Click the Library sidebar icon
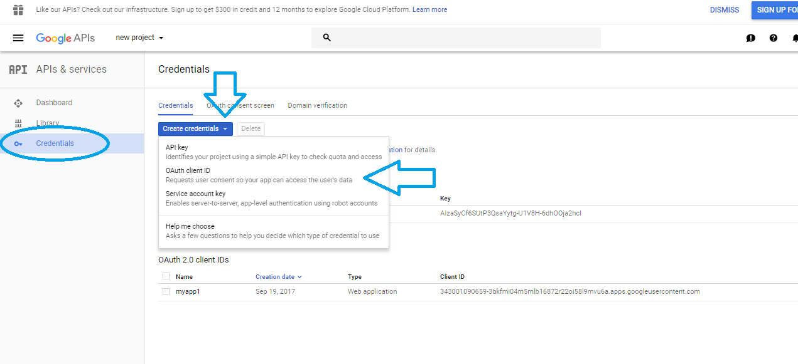The height and width of the screenshot is (364, 798). (x=18, y=123)
